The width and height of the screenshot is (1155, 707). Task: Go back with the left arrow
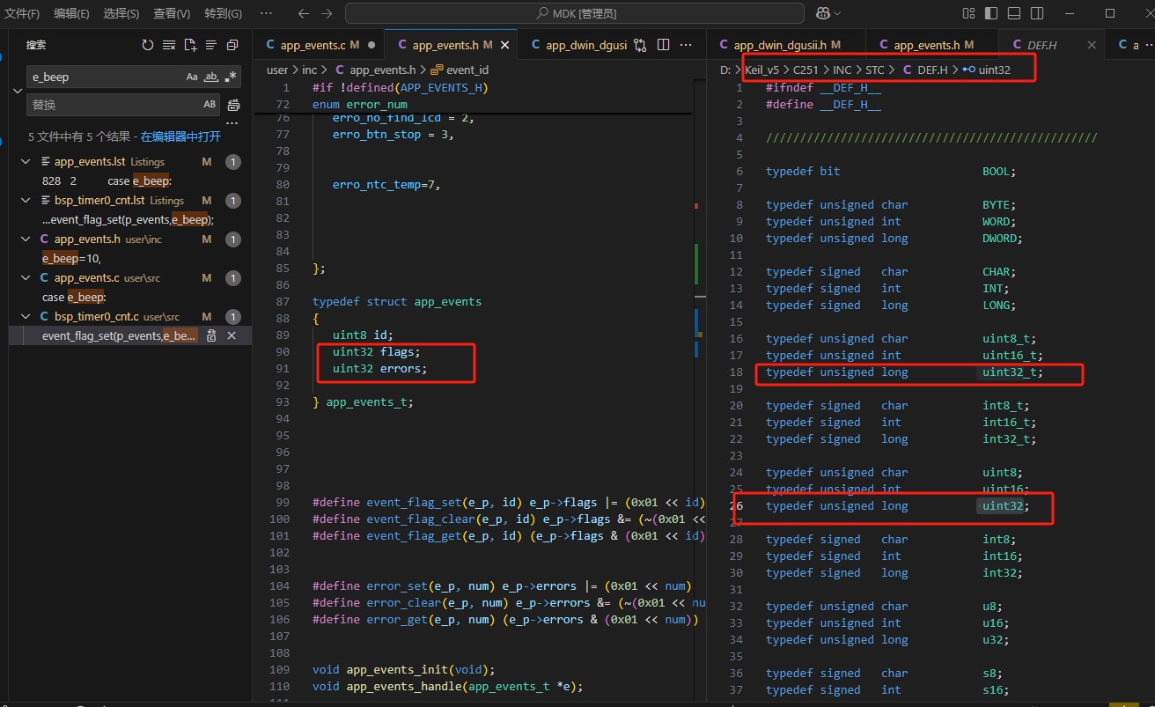(304, 13)
